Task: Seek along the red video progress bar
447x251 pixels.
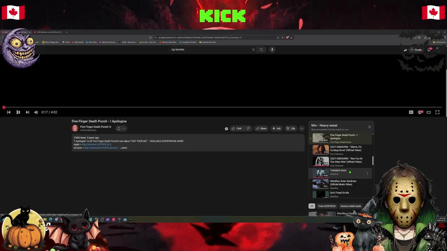Action: pos(223,107)
